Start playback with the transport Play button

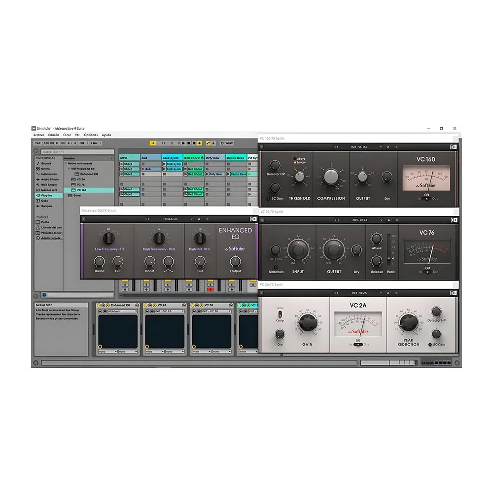[183, 143]
